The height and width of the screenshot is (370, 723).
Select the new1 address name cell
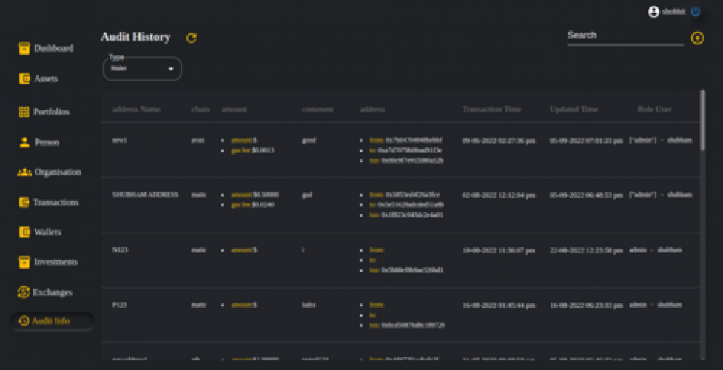click(x=119, y=141)
